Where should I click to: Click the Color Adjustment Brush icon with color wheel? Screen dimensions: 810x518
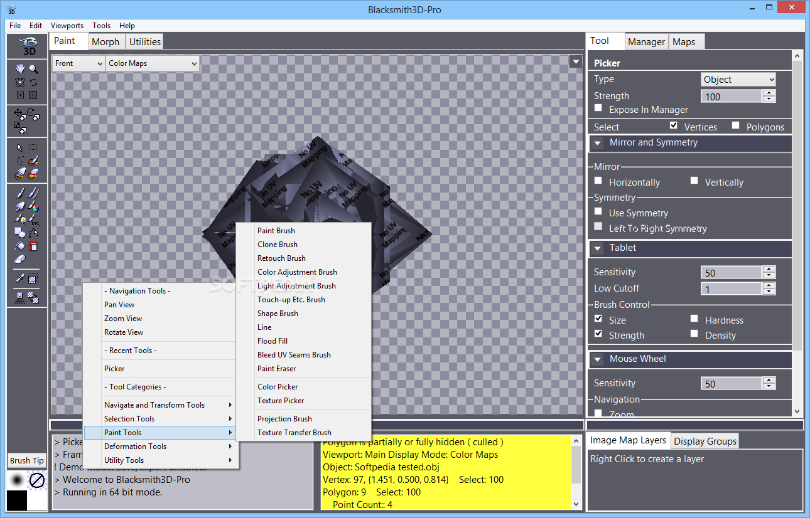[x=33, y=206]
